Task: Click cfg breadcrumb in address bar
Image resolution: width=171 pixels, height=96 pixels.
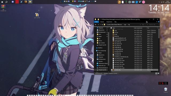Action: pos(129,25)
